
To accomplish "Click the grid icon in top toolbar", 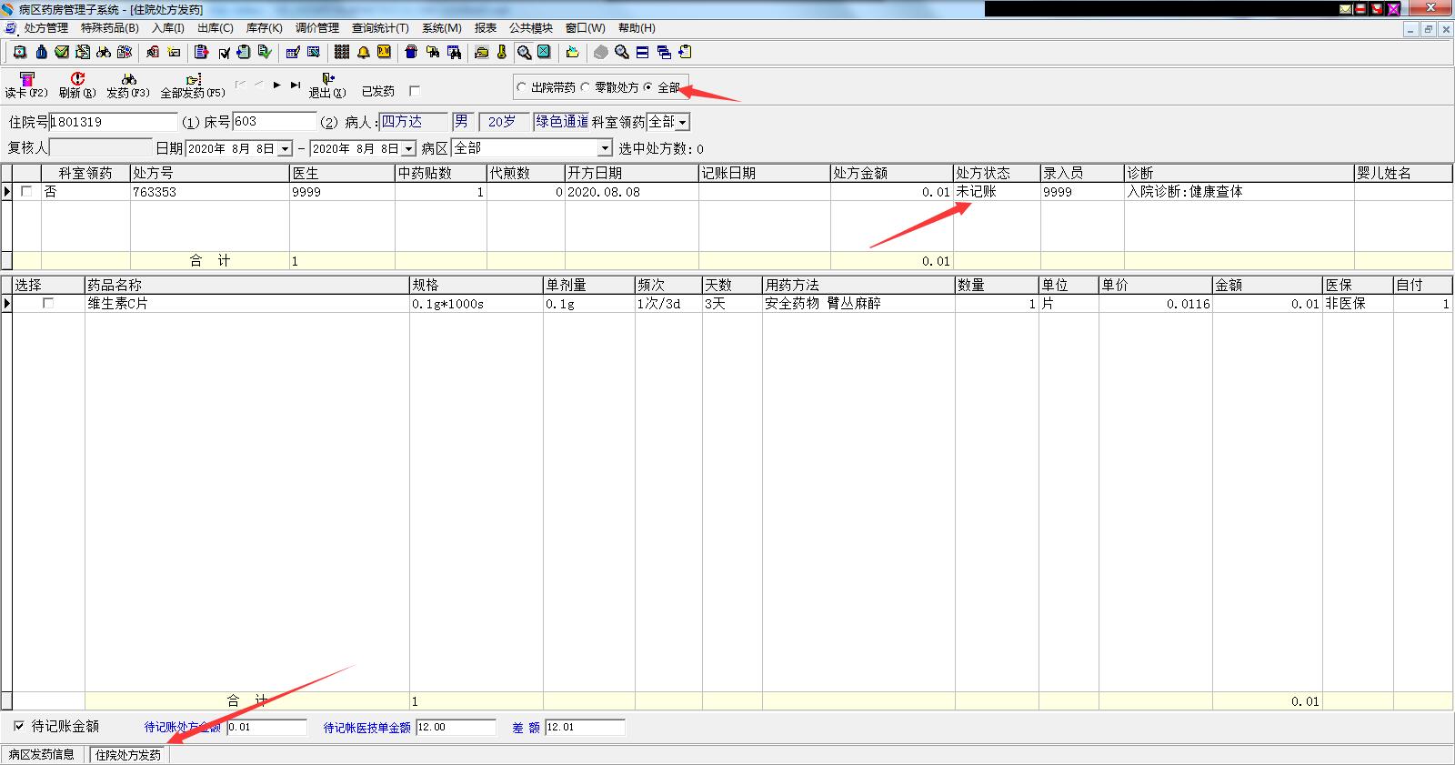I will [x=342, y=52].
